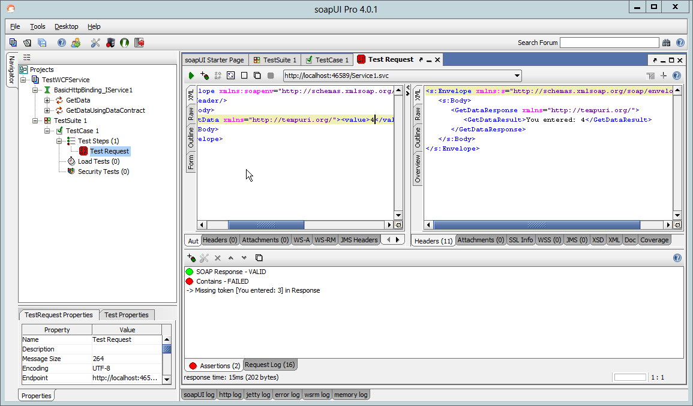Add an assertion from the request toolbar

[204, 76]
